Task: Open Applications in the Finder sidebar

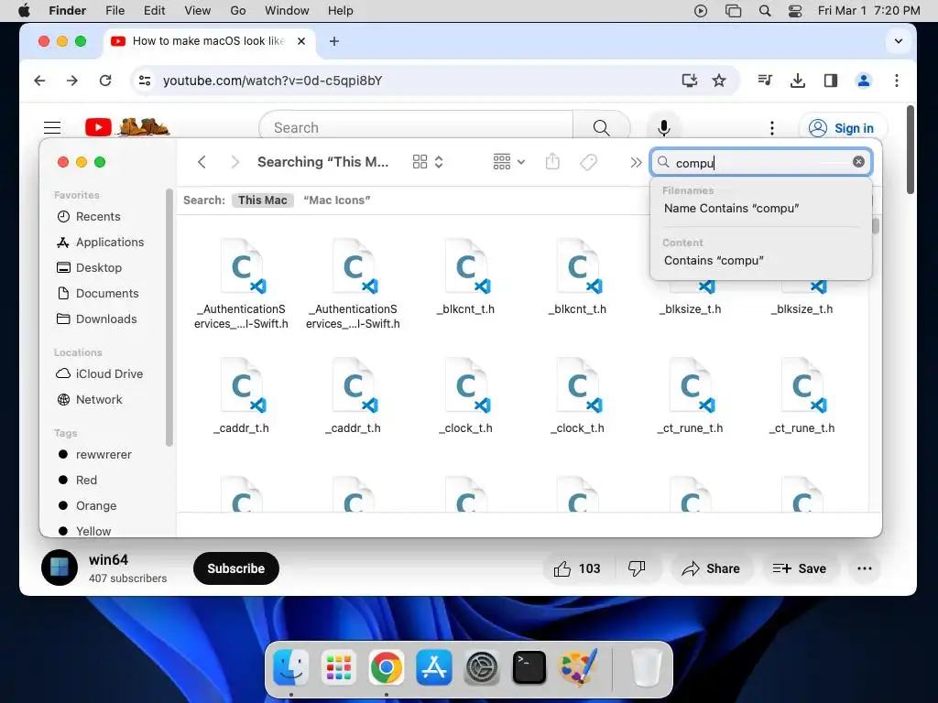Action: coord(100,242)
